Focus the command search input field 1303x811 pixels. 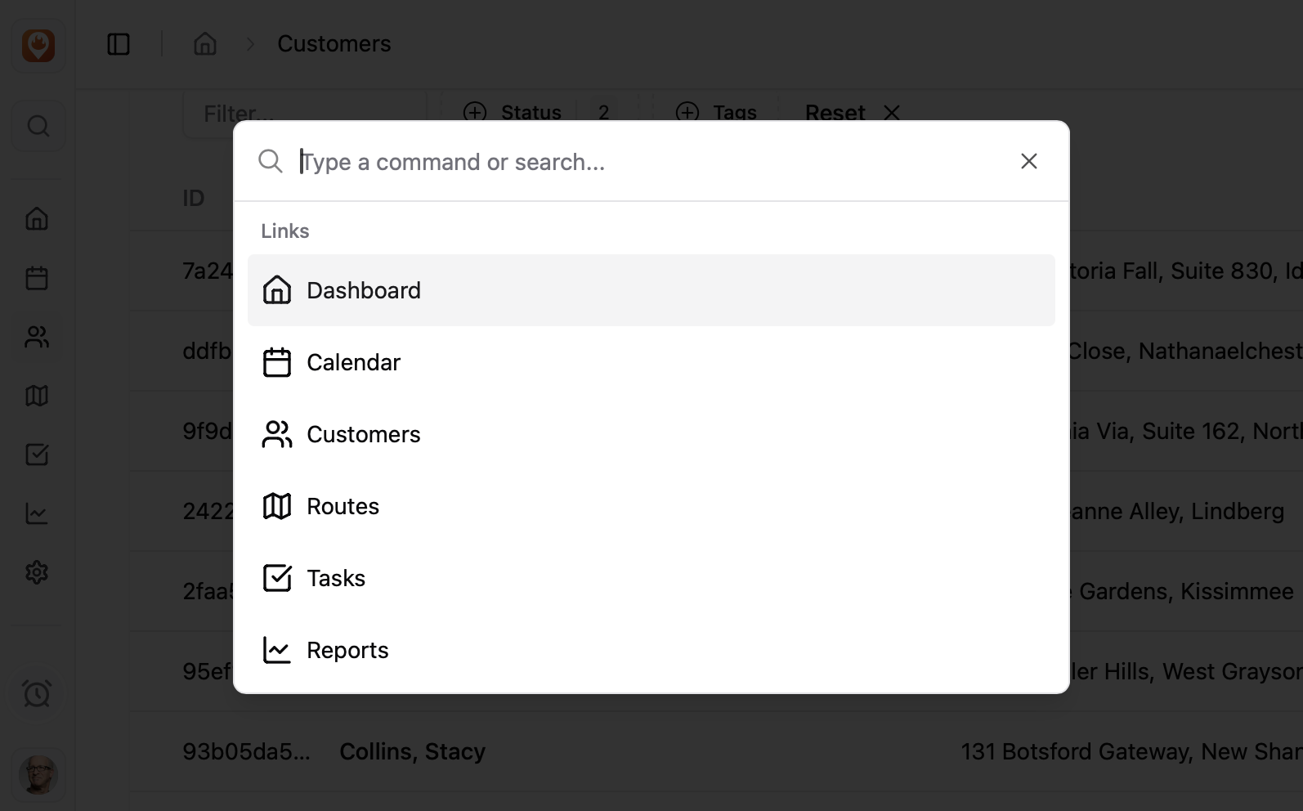[x=646, y=162]
